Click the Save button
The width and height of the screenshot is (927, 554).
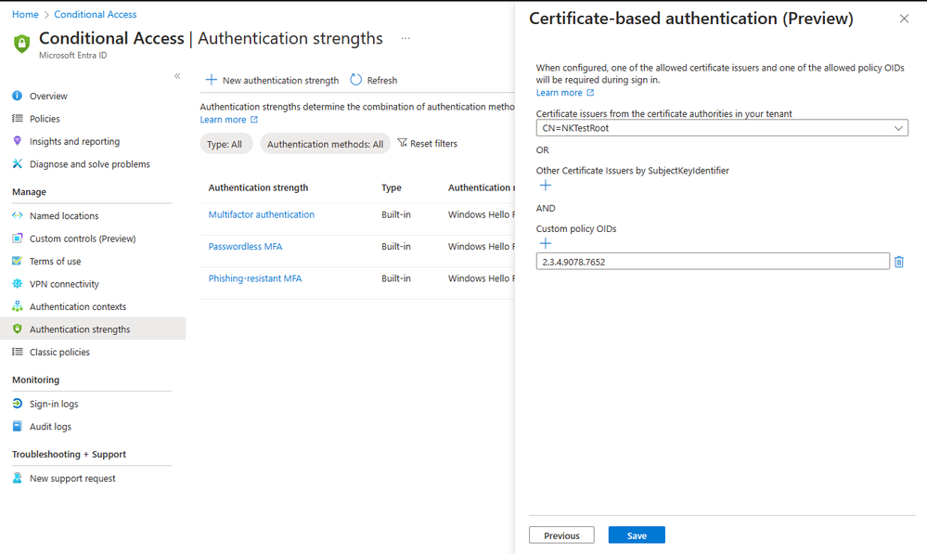(637, 535)
